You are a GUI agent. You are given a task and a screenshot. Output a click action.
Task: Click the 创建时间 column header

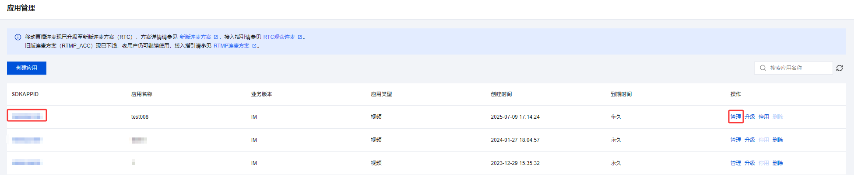501,94
